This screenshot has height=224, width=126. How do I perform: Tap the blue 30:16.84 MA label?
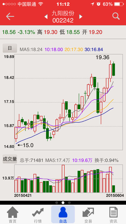point(94,50)
